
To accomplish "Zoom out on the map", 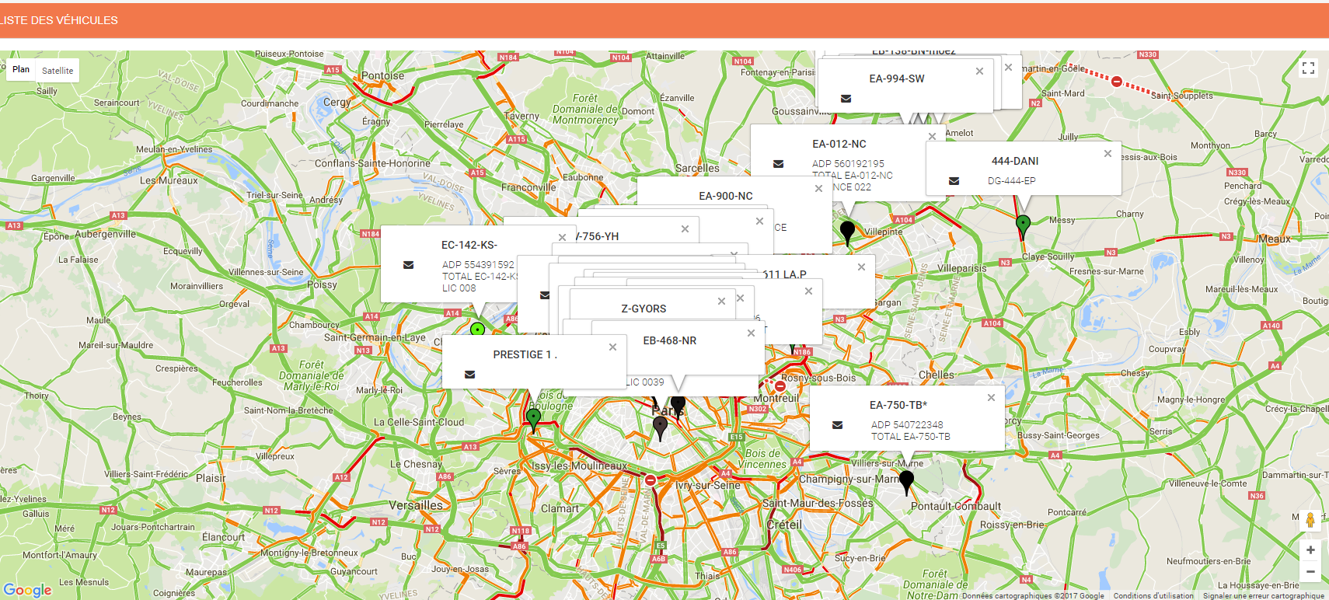I will pos(1310,571).
